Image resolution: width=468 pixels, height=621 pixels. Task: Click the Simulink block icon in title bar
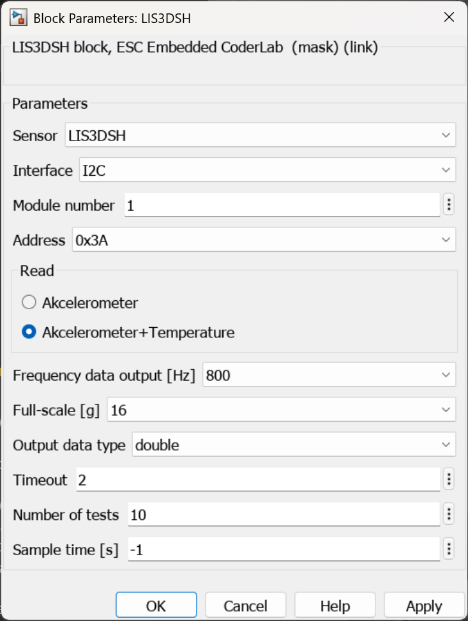tap(19, 19)
